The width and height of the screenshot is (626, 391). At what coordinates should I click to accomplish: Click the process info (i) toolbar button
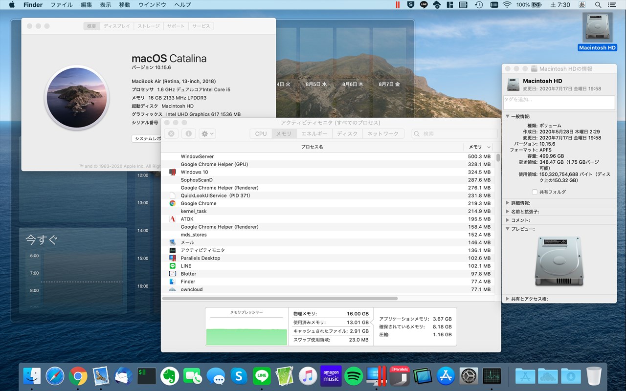189,133
